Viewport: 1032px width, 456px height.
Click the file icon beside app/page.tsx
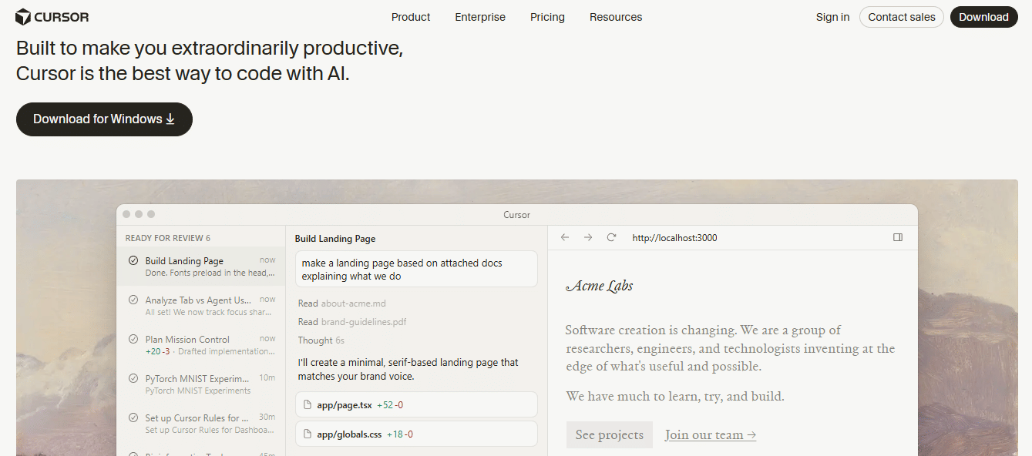[x=308, y=405]
